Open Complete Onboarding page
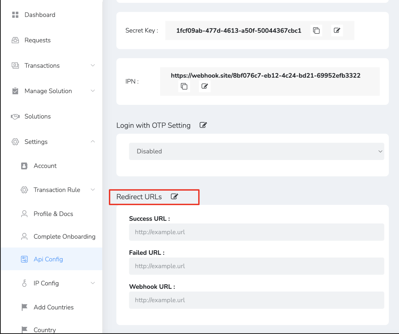The height and width of the screenshot is (334, 399). [x=64, y=237]
